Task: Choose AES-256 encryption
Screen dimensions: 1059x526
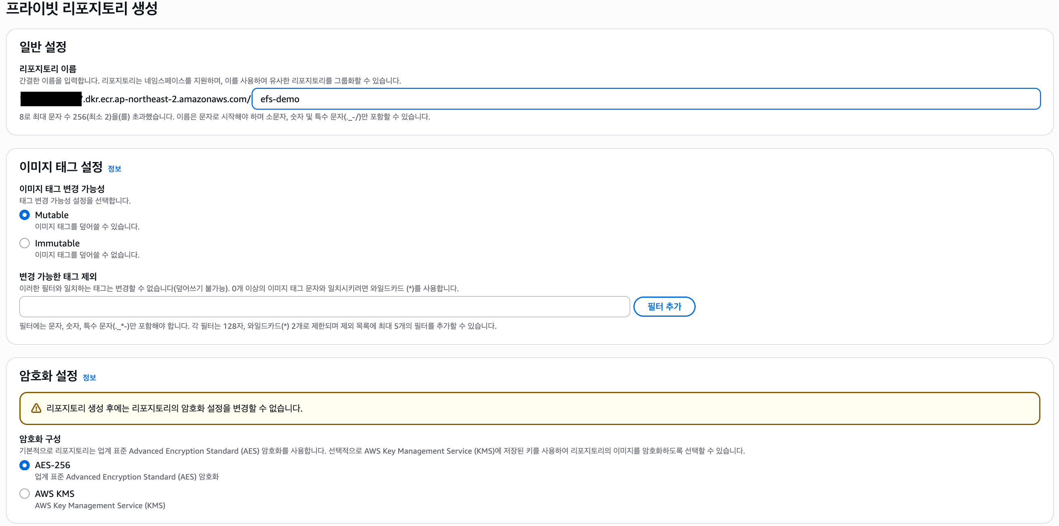Action: click(x=25, y=465)
